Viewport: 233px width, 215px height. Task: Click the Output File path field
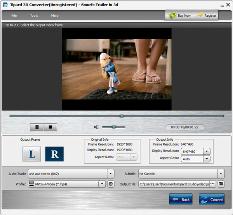[174, 184]
